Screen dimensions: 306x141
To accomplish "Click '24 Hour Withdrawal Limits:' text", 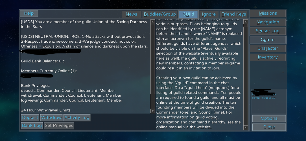I will click(x=46, y=110).
